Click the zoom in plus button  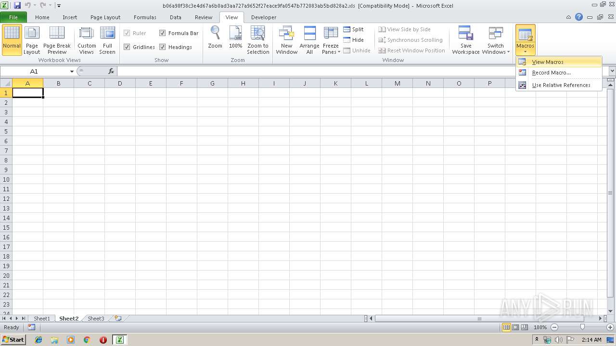tap(610, 327)
